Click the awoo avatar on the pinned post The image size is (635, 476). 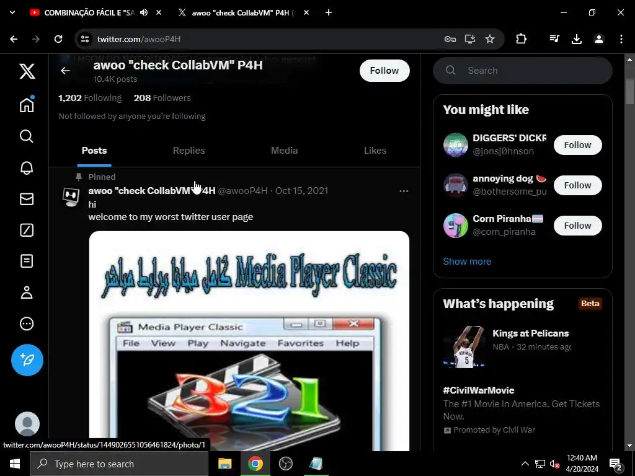[71, 197]
